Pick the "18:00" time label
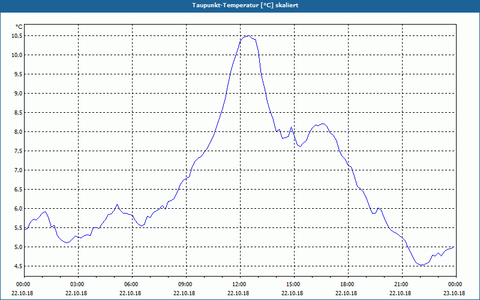This screenshot has height=300, width=480. pos(346,284)
